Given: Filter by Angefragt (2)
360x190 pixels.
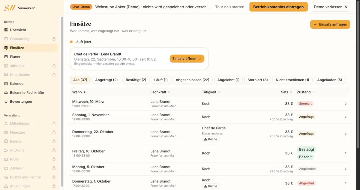Looking at the screenshot, I should (x=106, y=80).
